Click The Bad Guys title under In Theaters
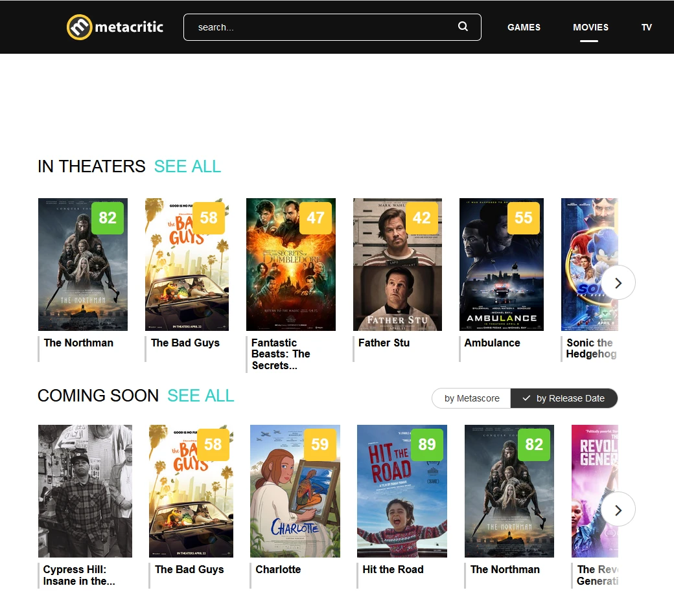Screen dimensions: 674x599 (x=185, y=343)
